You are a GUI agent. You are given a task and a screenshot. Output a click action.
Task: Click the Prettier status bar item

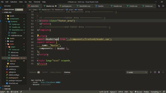(146, 92)
